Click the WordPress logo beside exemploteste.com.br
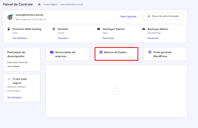Screen dimensions: 198x128 pos(10,17)
